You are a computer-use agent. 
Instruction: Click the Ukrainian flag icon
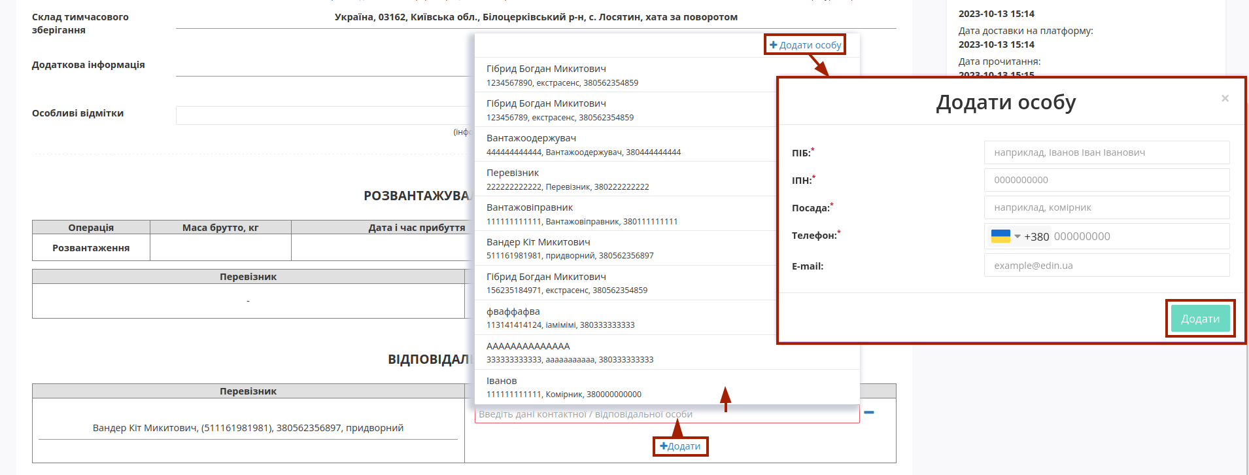tap(1001, 236)
